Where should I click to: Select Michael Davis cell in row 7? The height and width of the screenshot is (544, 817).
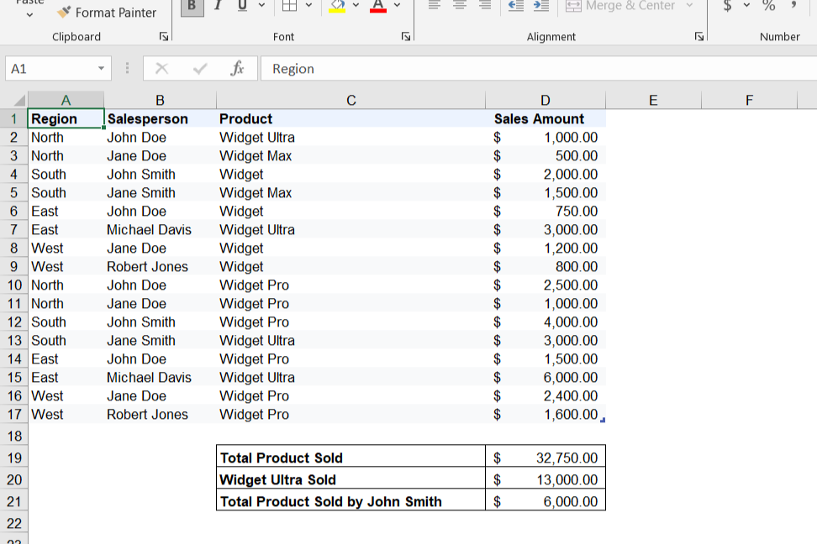(x=160, y=229)
